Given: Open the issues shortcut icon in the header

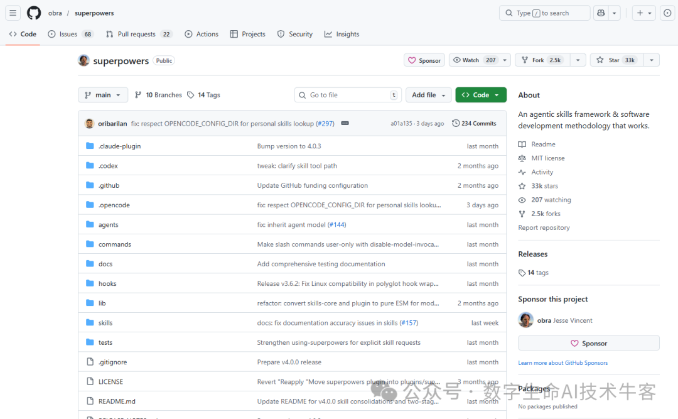Looking at the screenshot, I should [667, 13].
